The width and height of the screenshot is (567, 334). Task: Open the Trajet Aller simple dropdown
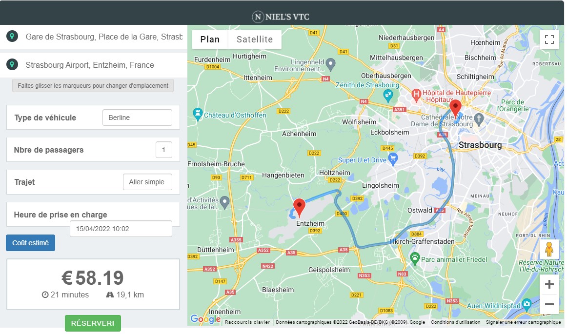point(147,181)
